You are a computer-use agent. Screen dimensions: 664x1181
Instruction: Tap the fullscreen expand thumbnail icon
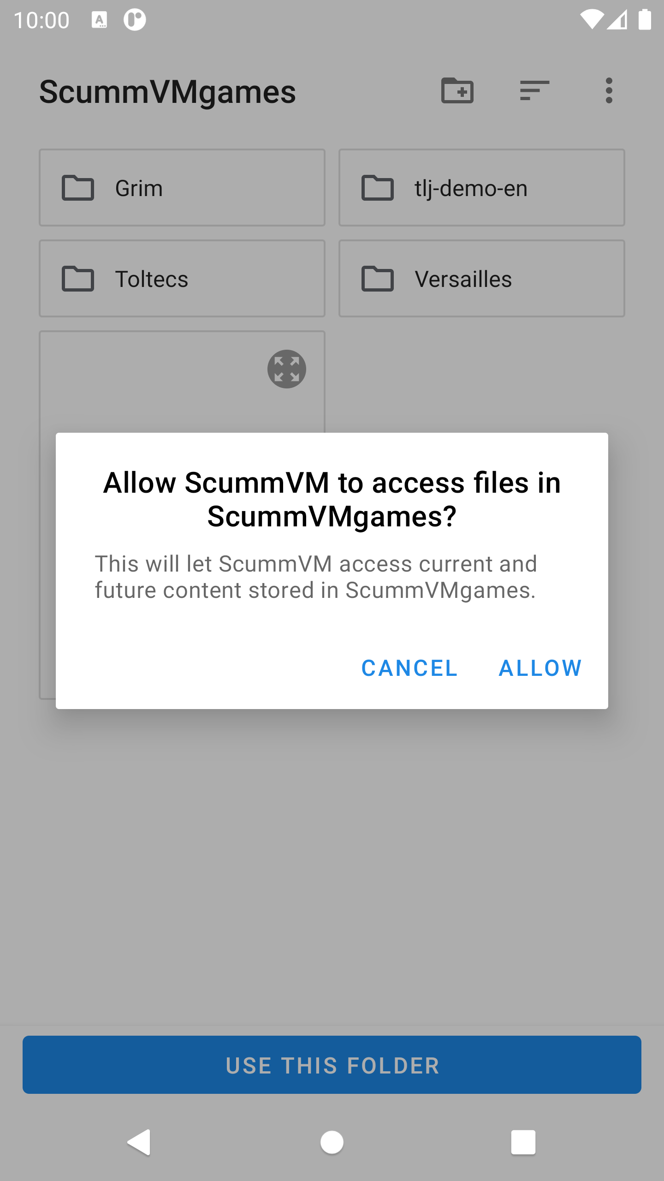pyautogui.click(x=287, y=369)
